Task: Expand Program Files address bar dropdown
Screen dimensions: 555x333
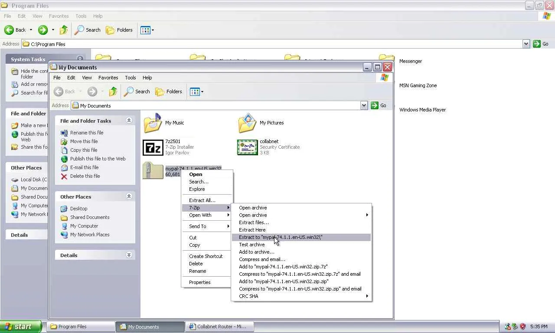Action: pos(526,44)
